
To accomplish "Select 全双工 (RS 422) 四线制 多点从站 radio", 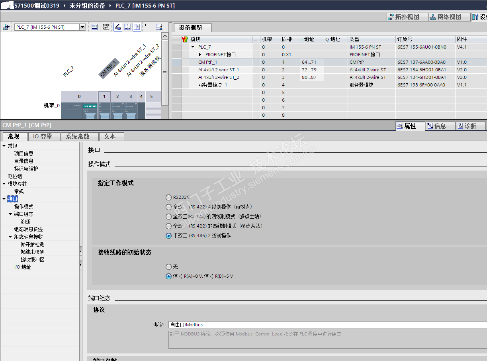I will [169, 226].
